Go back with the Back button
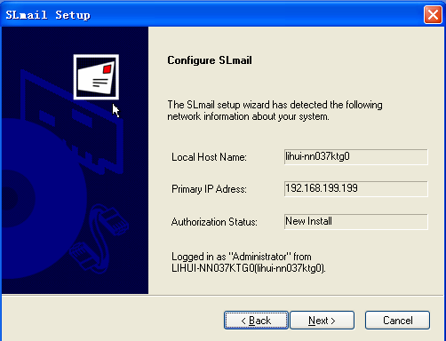446x341 pixels. 256,320
